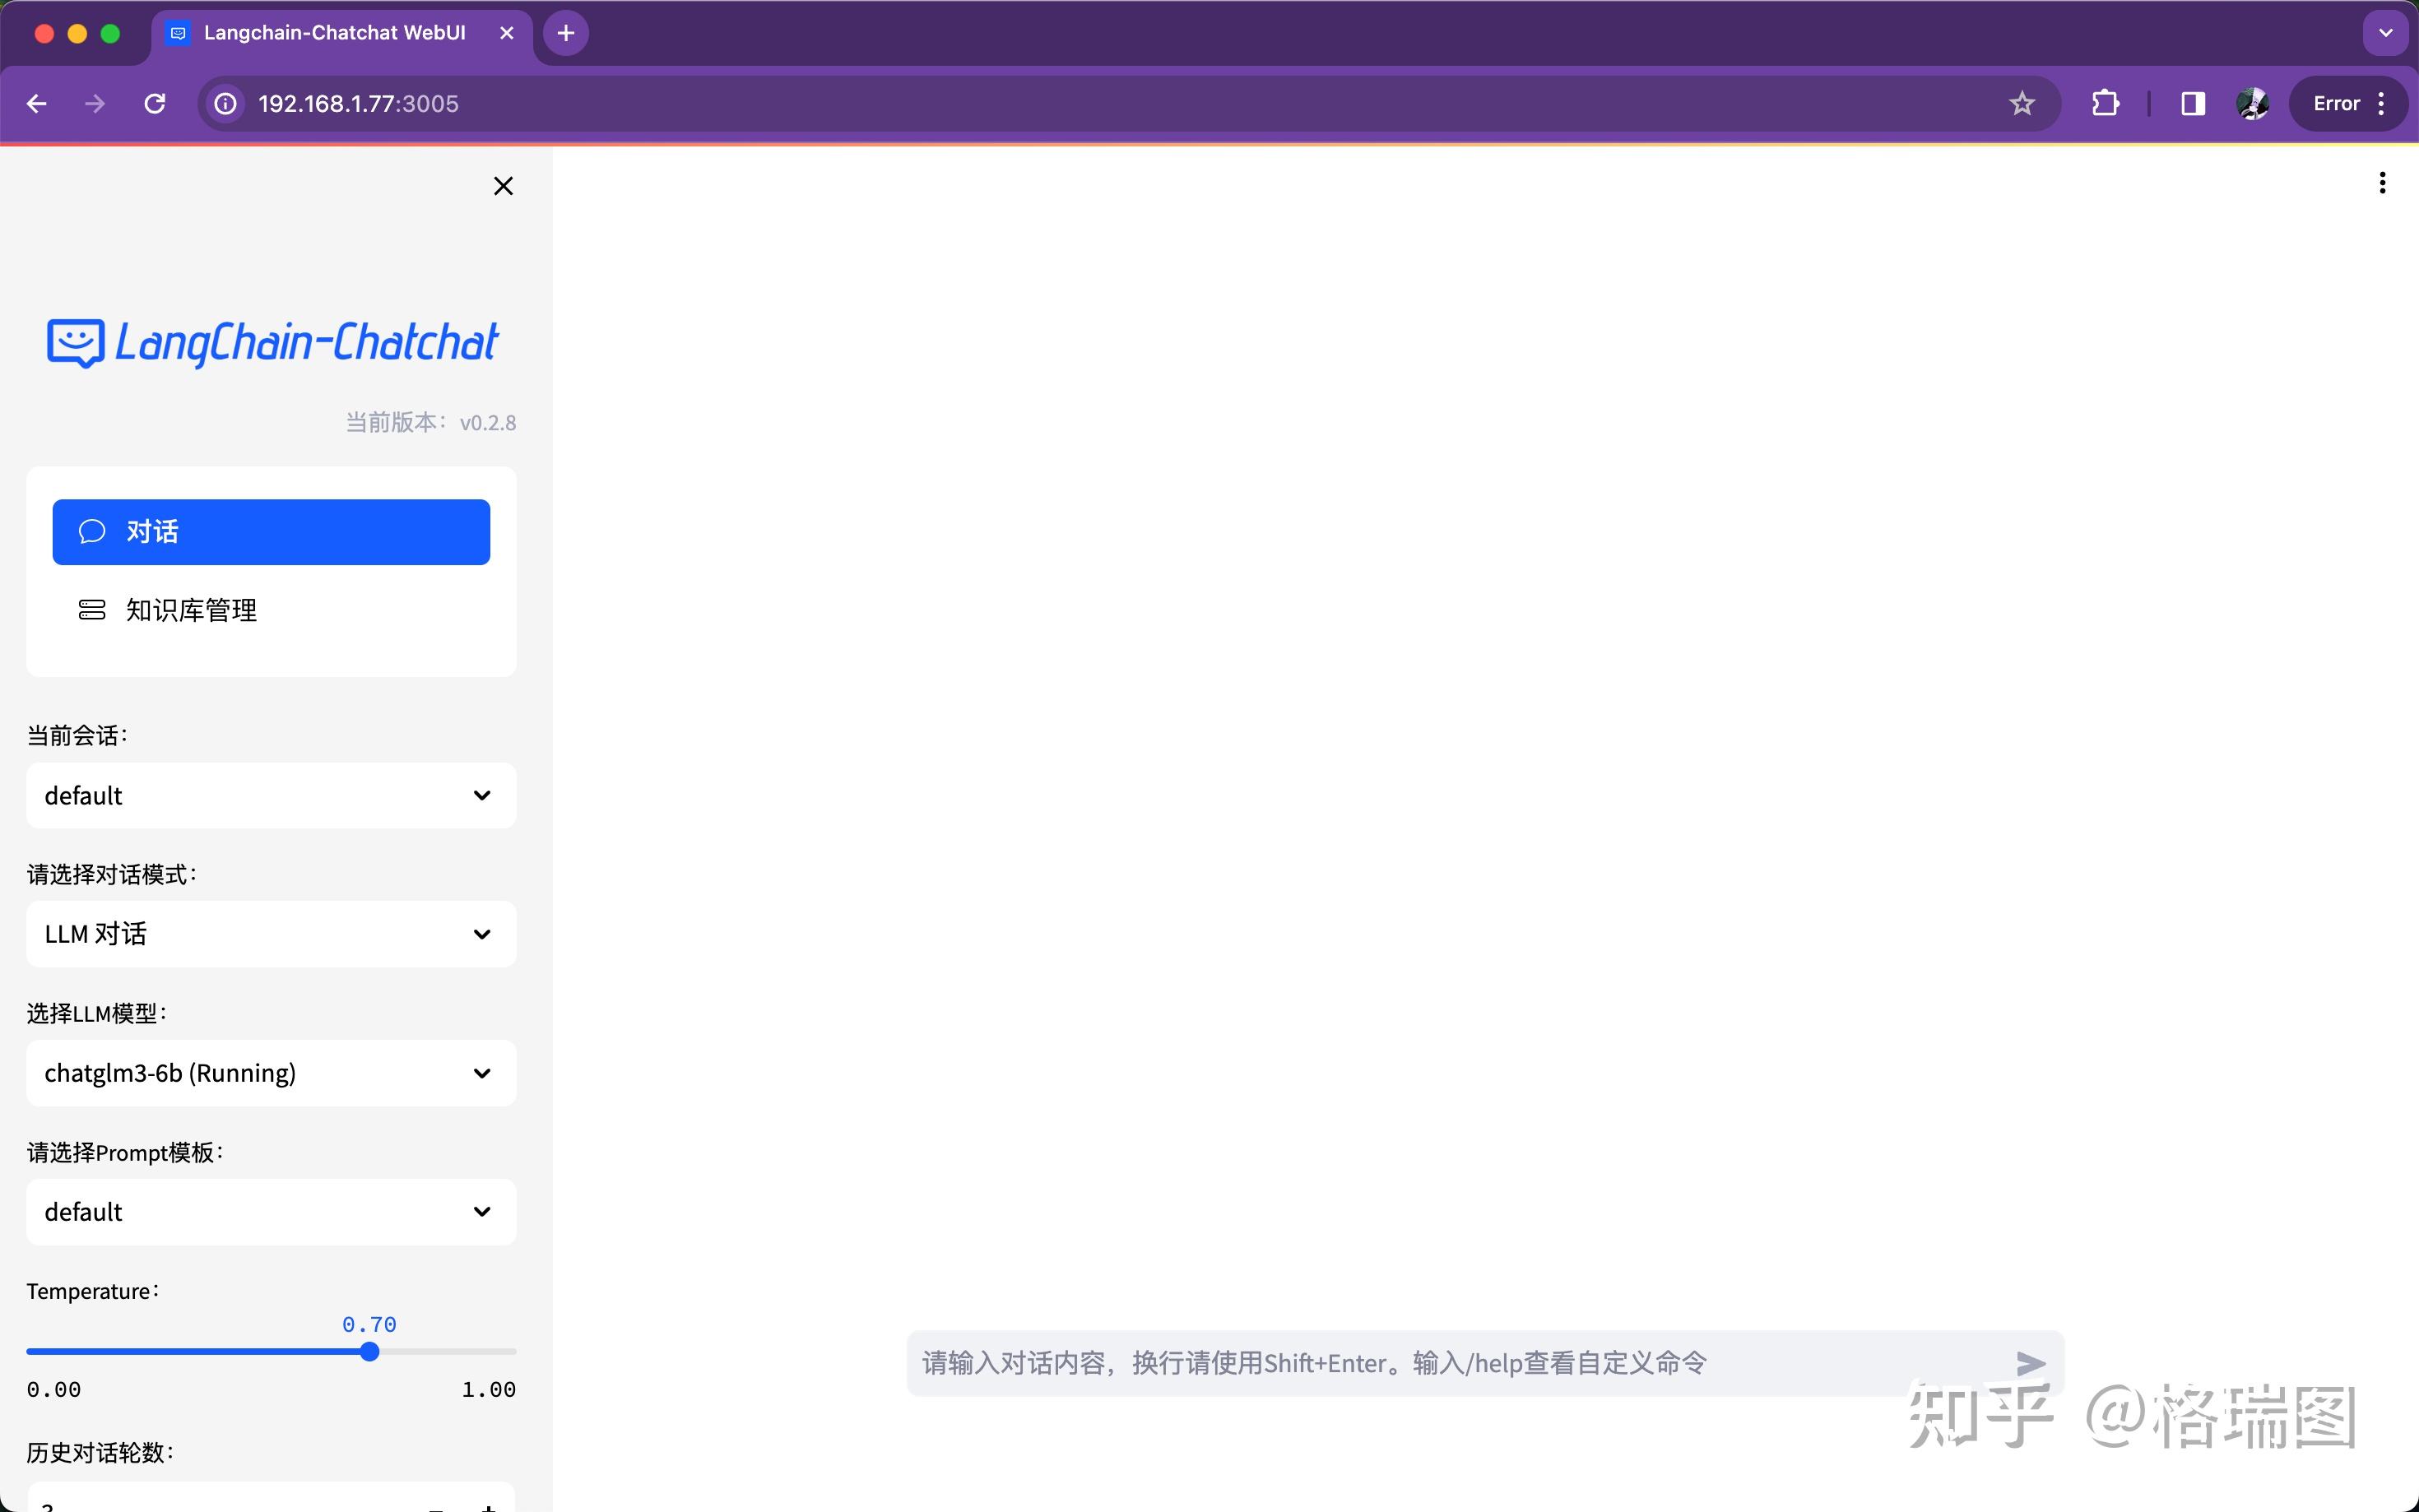Open the chatglm3-6b (Running) model dropdown
Viewport: 2419px width, 1512px height.
(x=271, y=1073)
